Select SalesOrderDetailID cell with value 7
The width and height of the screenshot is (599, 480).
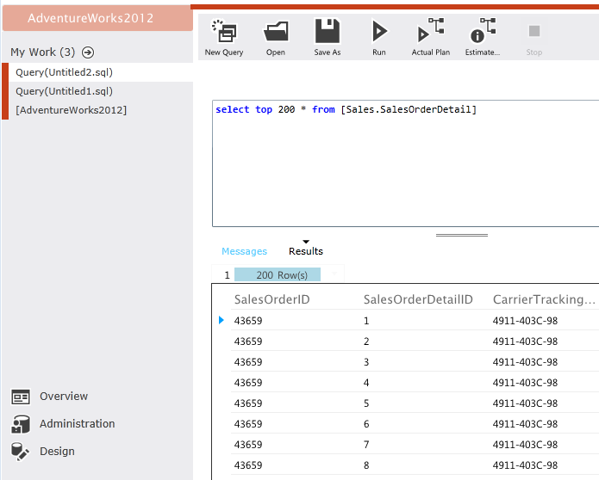366,444
